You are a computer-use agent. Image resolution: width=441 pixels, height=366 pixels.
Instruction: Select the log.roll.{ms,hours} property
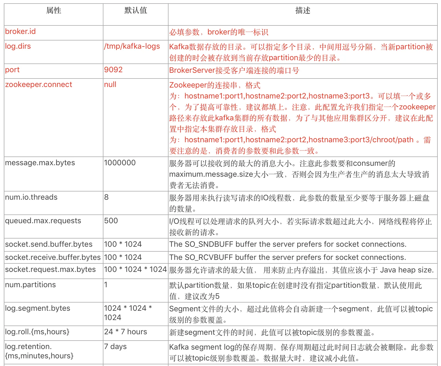37,332
